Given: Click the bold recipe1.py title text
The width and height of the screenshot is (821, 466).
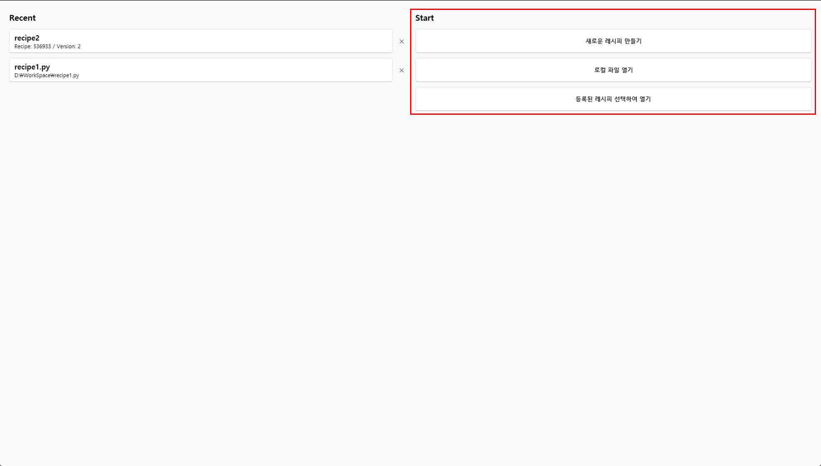Looking at the screenshot, I should (32, 67).
